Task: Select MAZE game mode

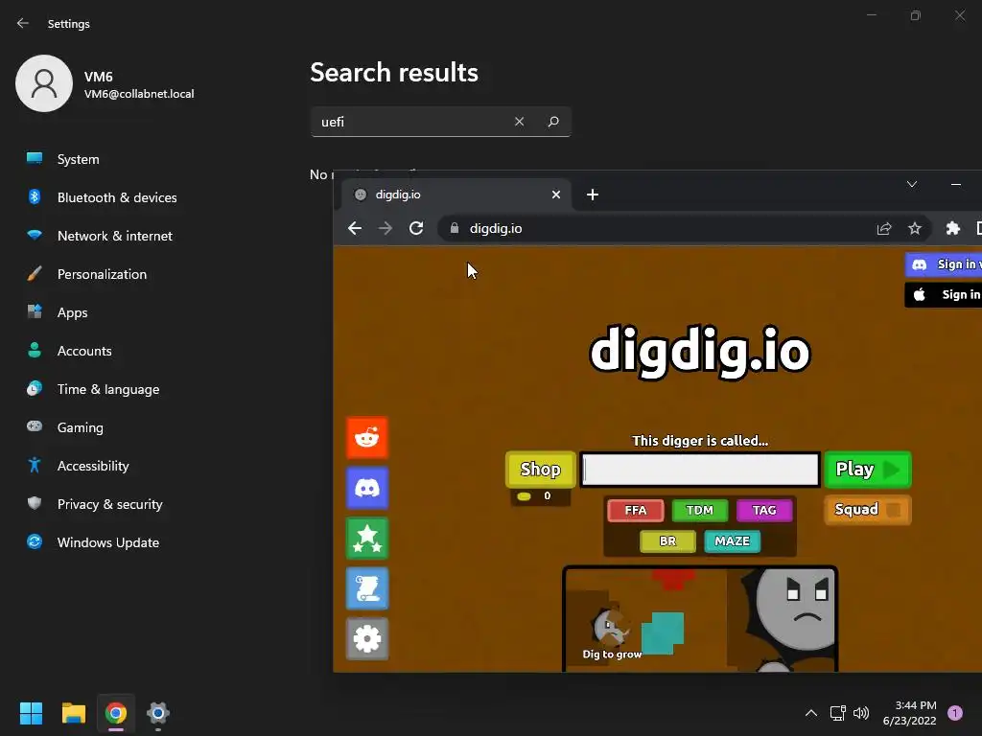Action: point(732,541)
